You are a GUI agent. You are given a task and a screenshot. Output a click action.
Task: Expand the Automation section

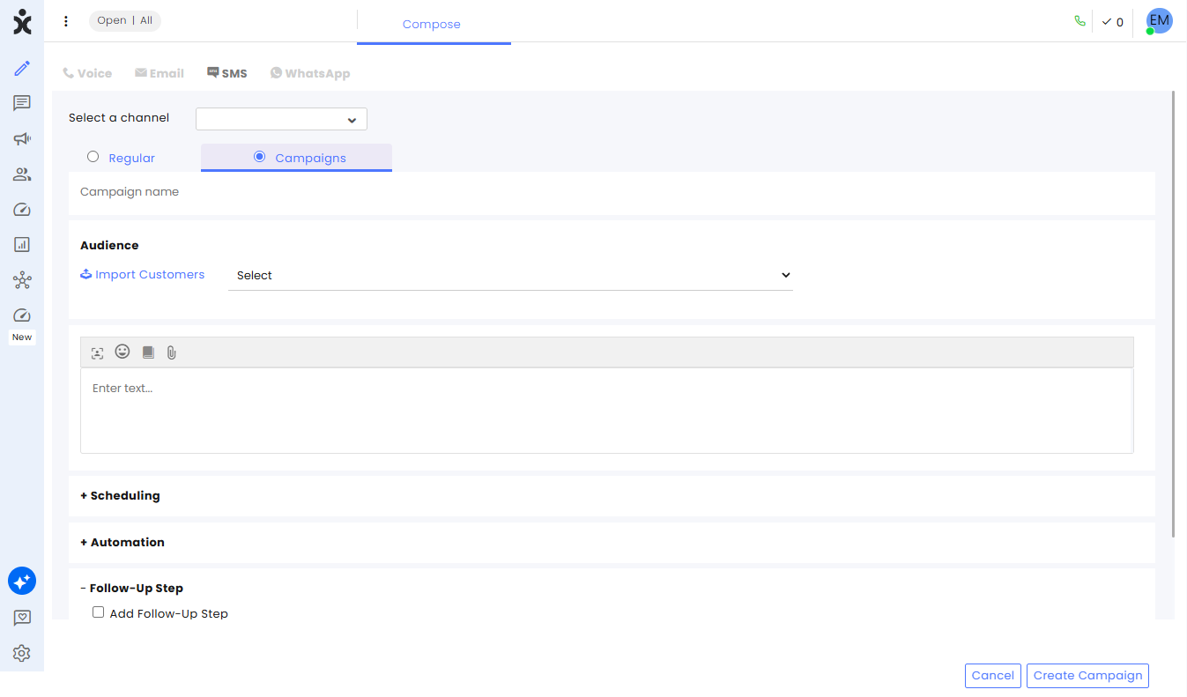pyautogui.click(x=122, y=542)
